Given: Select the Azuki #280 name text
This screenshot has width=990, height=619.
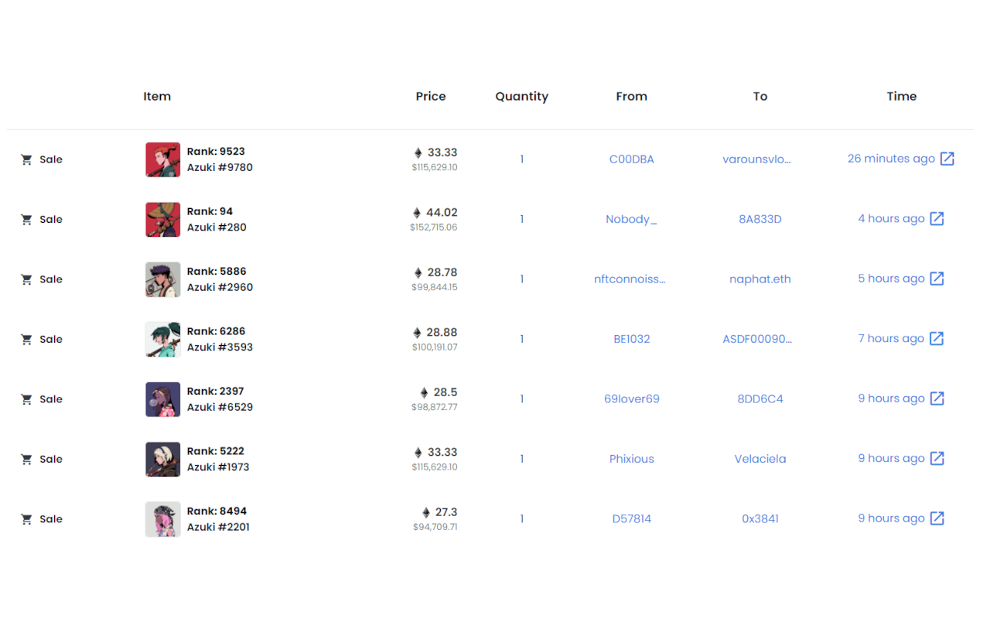Looking at the screenshot, I should [217, 227].
